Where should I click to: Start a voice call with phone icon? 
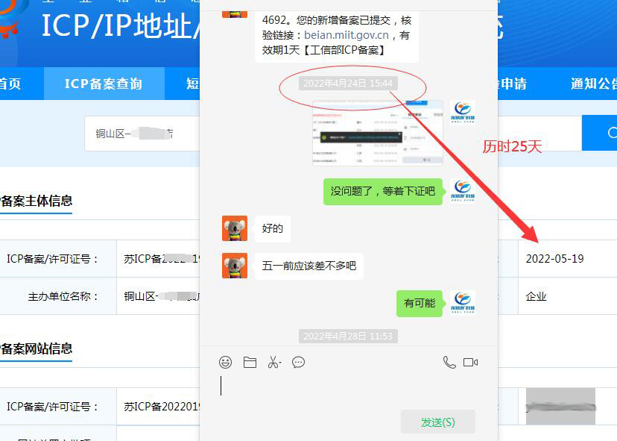tap(449, 363)
